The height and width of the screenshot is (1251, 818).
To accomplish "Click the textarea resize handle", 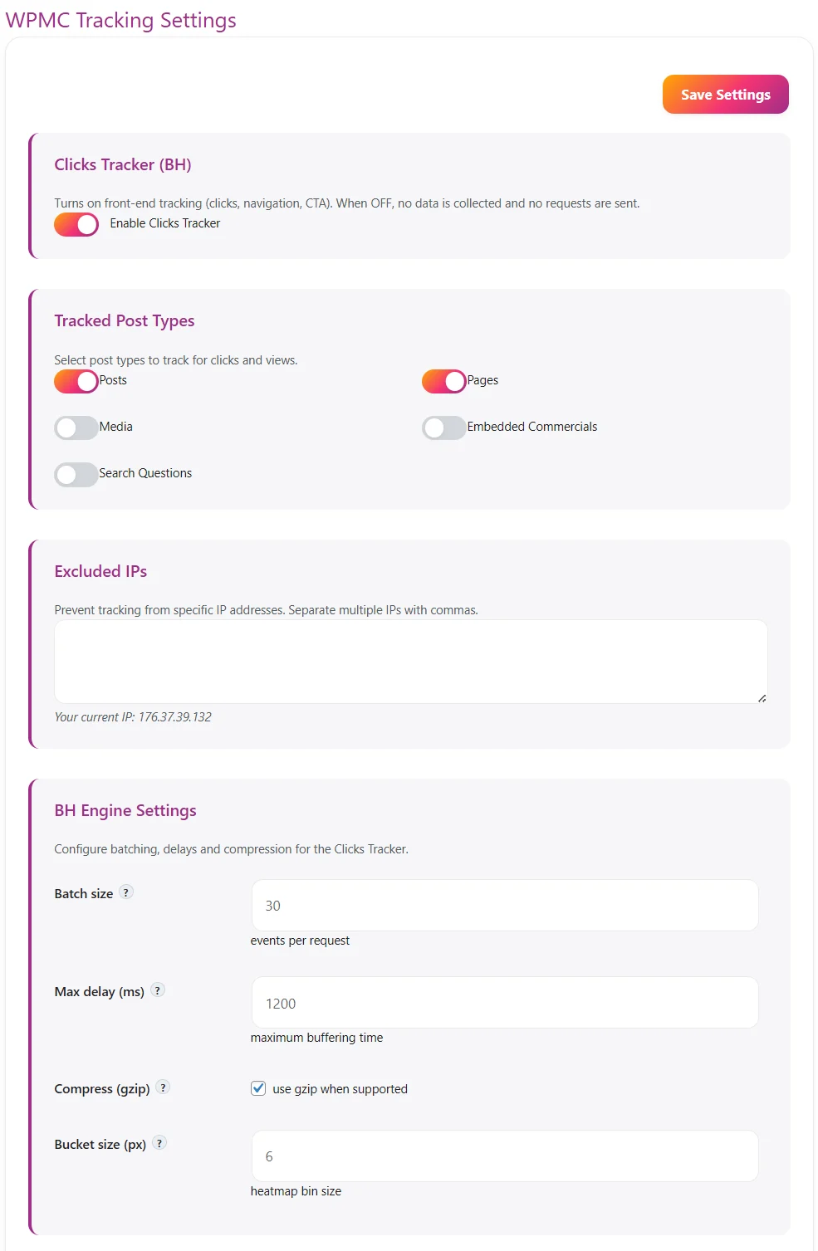I will [x=762, y=697].
